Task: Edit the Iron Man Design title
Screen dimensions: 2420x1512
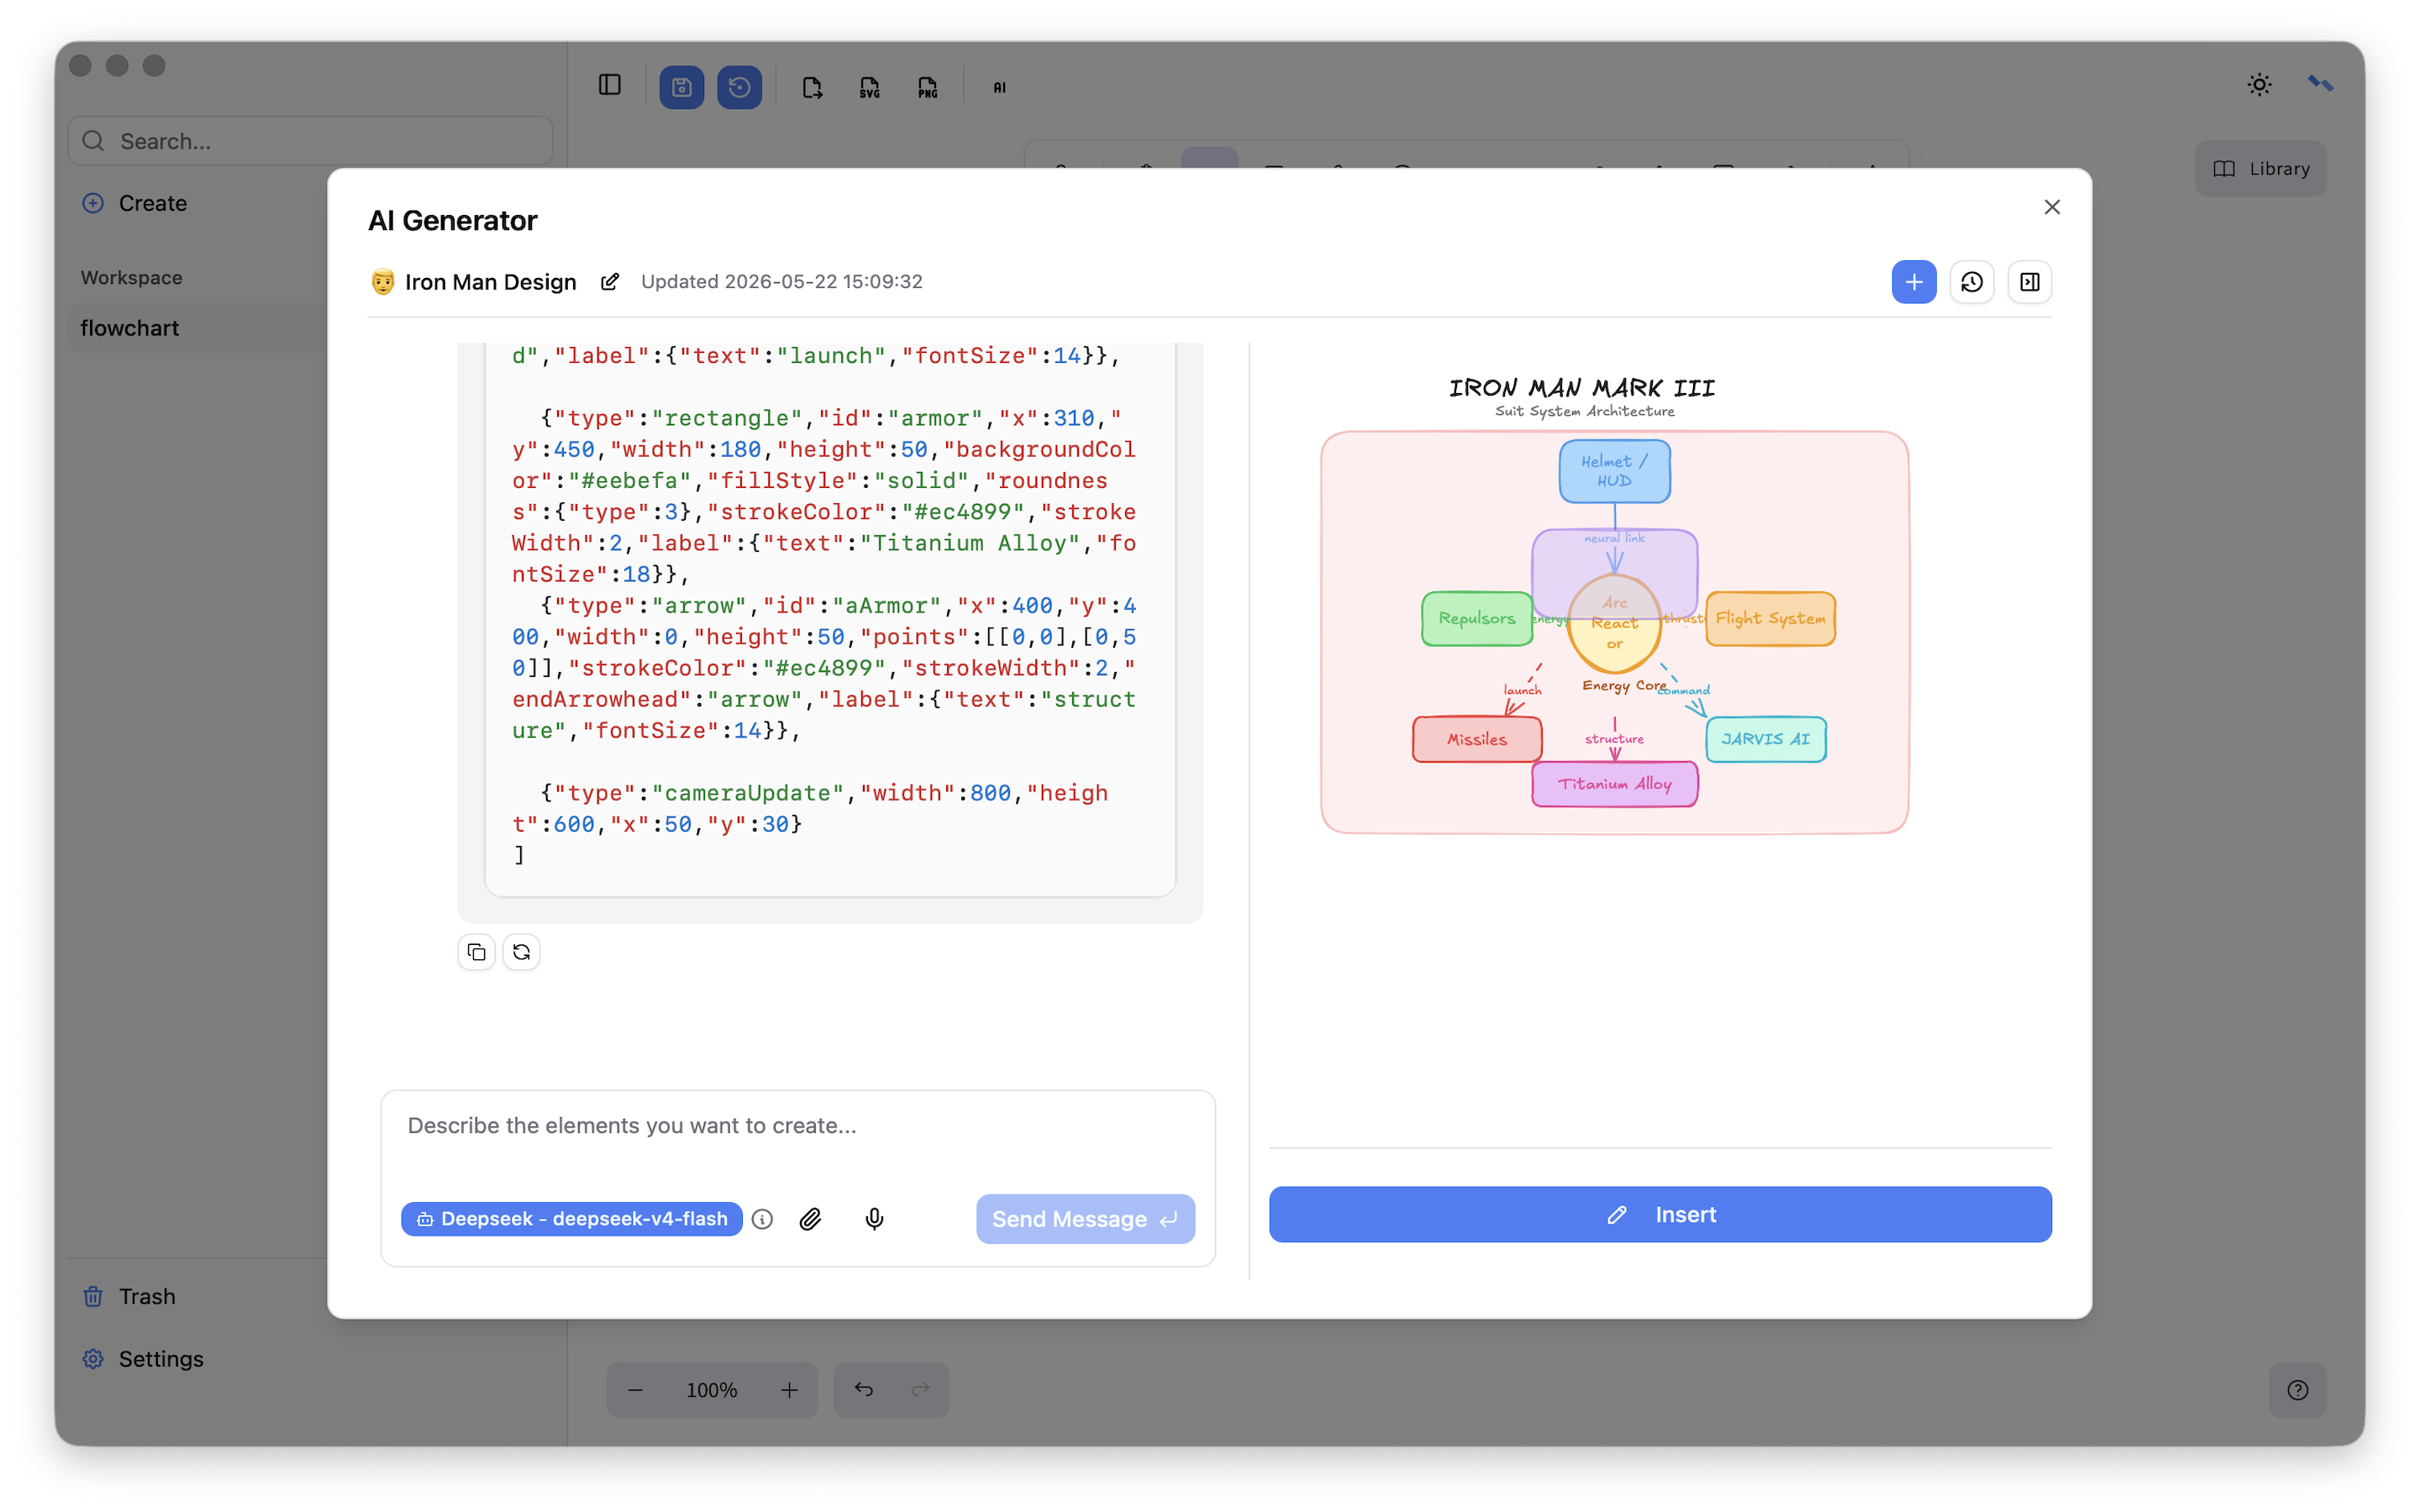Action: pos(609,282)
